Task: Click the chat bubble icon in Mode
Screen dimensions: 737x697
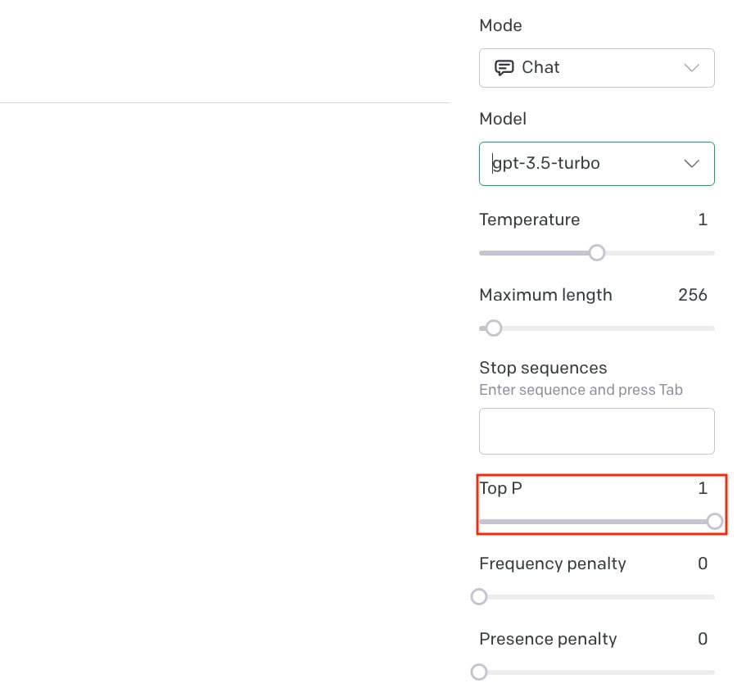Action: point(504,68)
